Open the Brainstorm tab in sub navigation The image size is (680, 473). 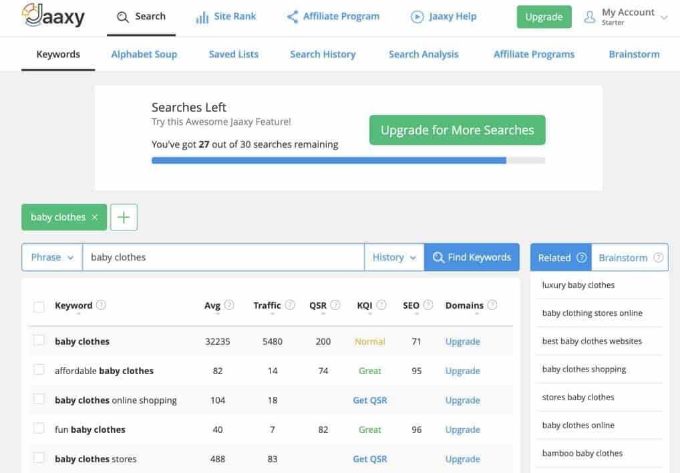[x=634, y=54]
